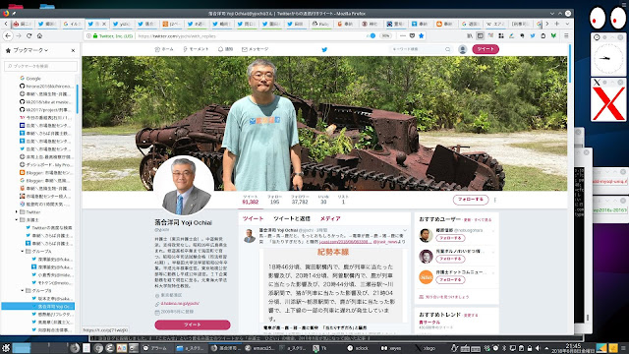Expand the Twitter bookmark folder

pyautogui.click(x=17, y=212)
